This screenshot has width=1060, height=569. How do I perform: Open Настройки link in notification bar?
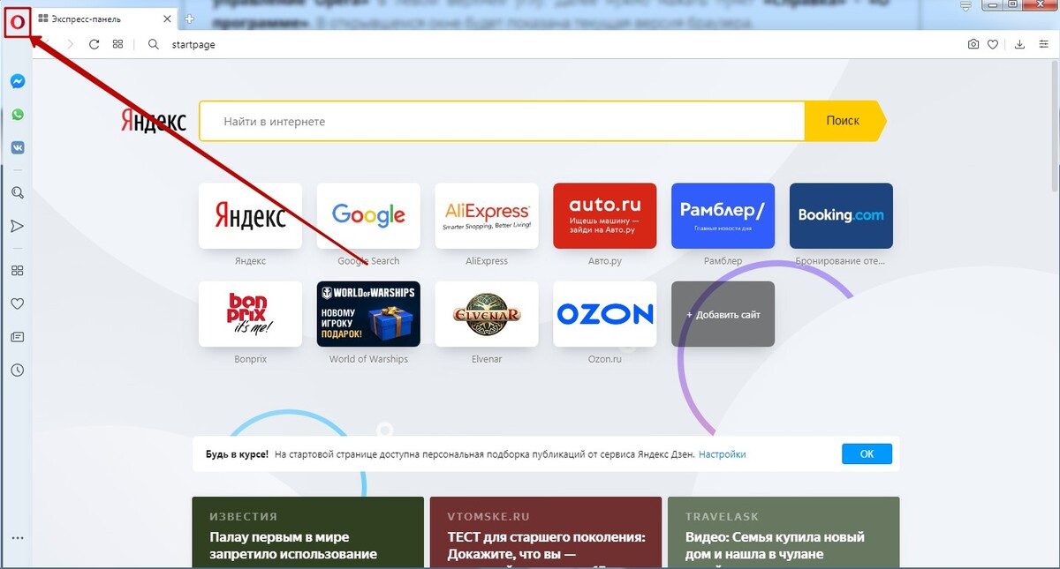tap(723, 454)
